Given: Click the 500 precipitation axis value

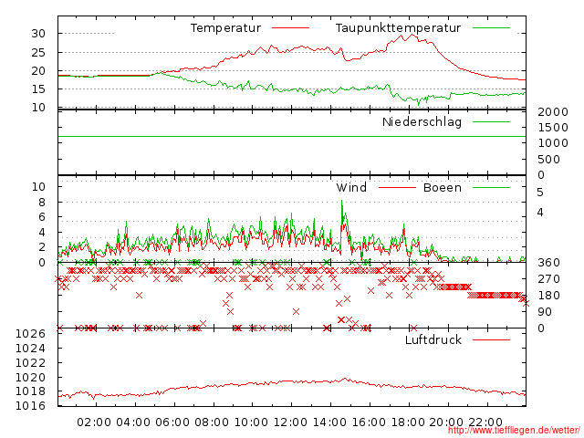Looking at the screenshot, I should (549, 159).
